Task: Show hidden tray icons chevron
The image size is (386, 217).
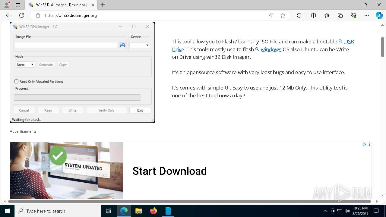Action: click(325, 211)
